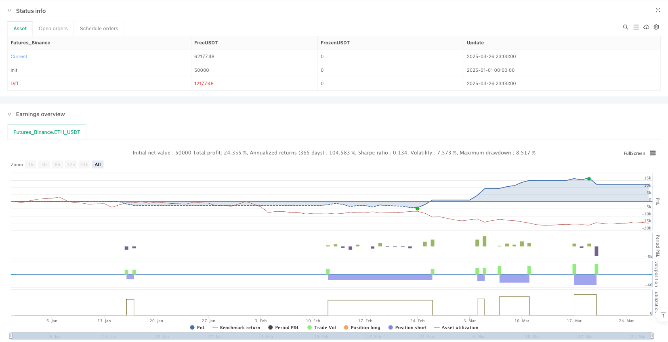Click the right handle of the range navigator
The height and width of the screenshot is (342, 668).
pyautogui.click(x=652, y=336)
